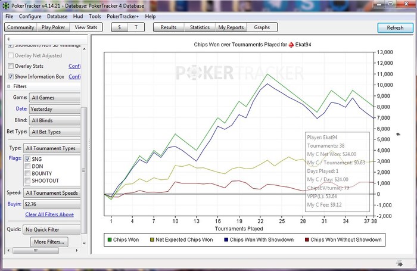Open the File menu
Image resolution: width=417 pixels, height=271 pixels.
10,17
